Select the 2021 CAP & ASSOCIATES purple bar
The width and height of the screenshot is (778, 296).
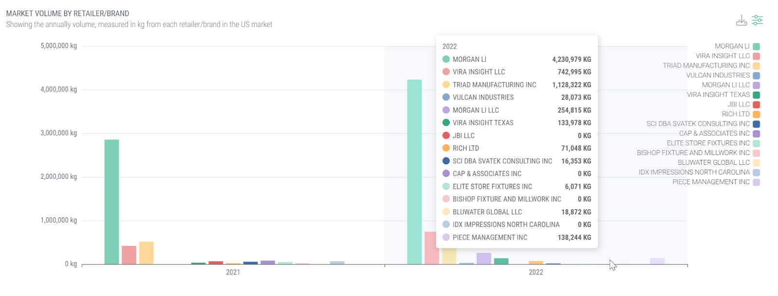click(x=268, y=262)
